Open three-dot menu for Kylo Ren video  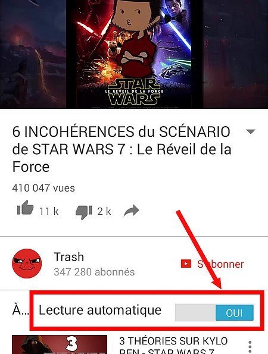tap(250, 347)
